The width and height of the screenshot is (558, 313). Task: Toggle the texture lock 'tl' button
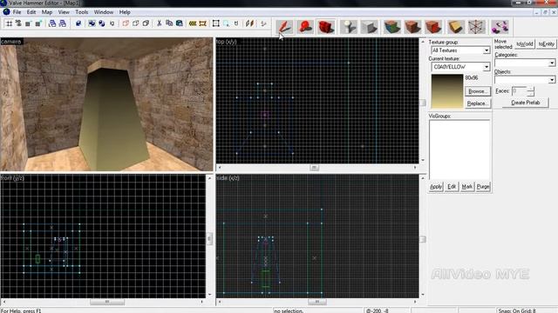click(236, 23)
